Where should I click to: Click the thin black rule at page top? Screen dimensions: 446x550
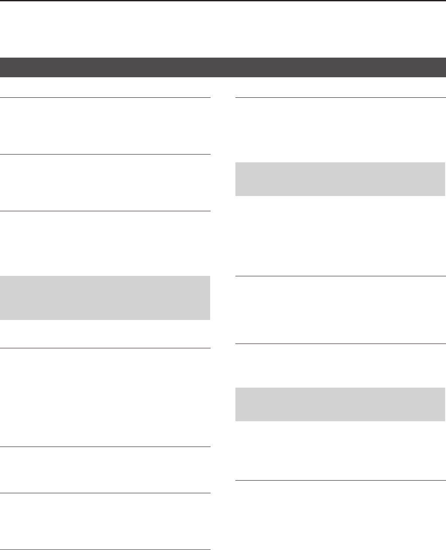(x=223, y=1)
